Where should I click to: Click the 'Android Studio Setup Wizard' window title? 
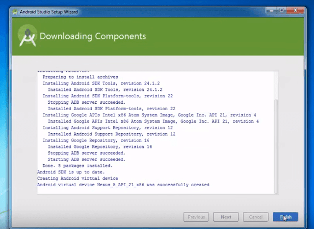[x=49, y=12]
